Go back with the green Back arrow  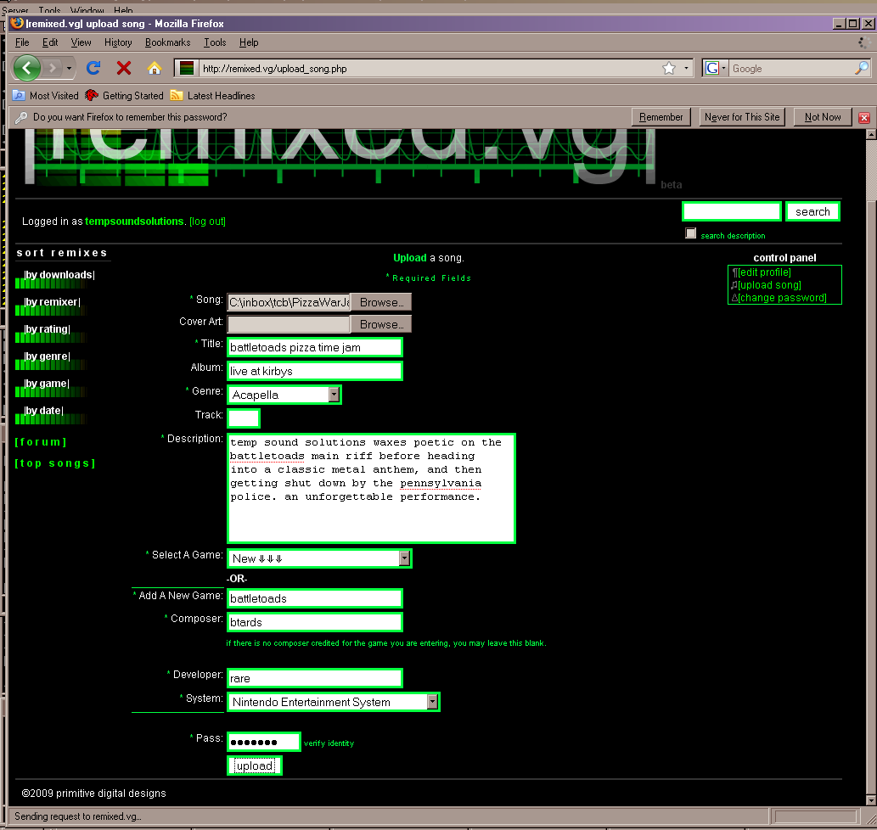[27, 68]
